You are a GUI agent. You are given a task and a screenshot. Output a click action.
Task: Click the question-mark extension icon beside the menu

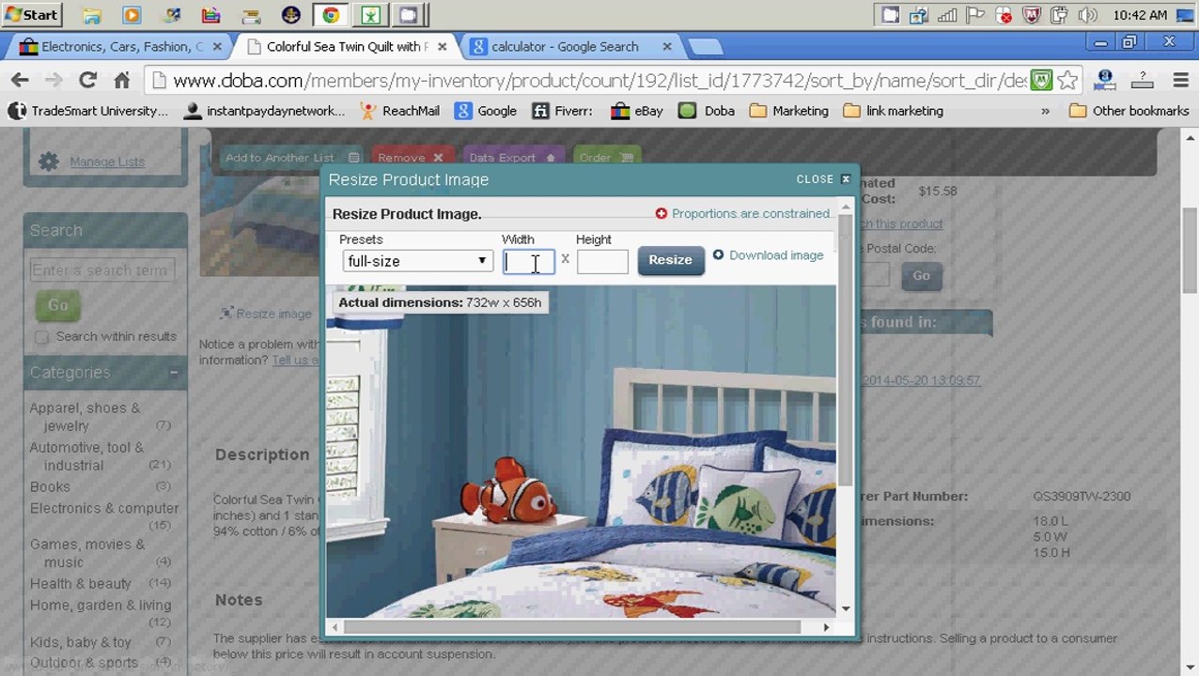[x=1142, y=81]
